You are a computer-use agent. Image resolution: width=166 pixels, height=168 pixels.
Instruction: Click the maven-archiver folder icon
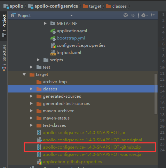(x=39, y=111)
